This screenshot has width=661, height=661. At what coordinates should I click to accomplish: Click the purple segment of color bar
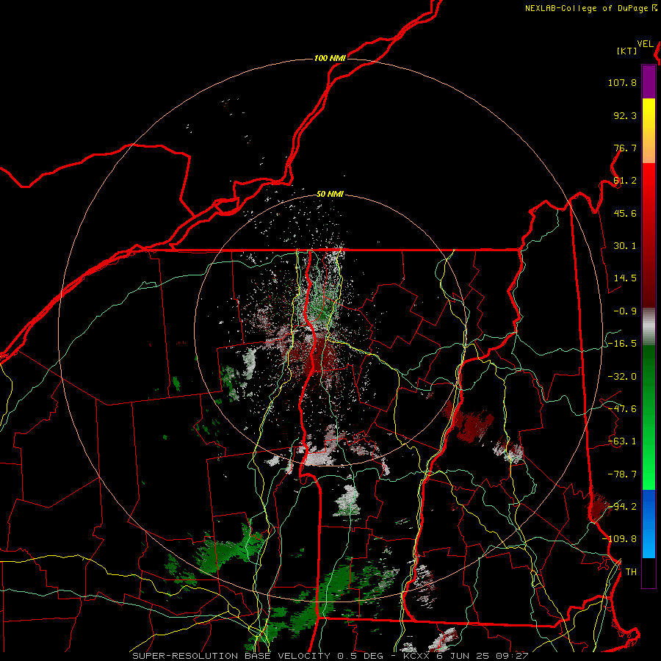(649, 82)
